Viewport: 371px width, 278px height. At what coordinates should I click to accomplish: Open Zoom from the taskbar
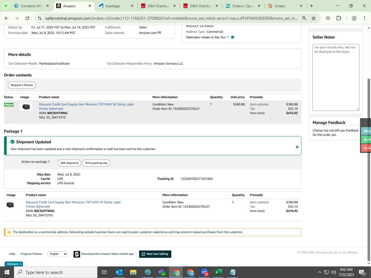204,272
